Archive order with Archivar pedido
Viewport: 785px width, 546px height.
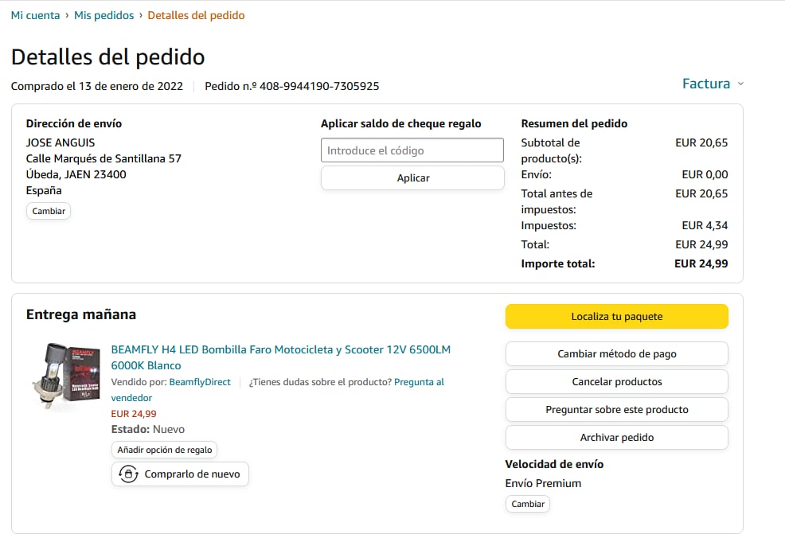point(616,438)
